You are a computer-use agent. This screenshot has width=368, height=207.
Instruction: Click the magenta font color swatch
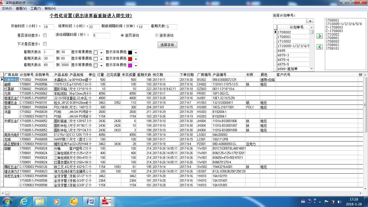pos(130,65)
